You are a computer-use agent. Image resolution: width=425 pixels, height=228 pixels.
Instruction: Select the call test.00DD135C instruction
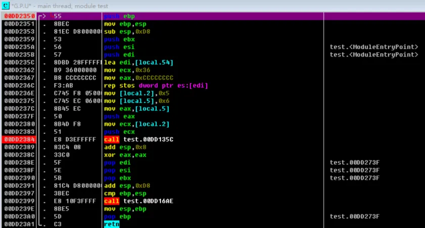[x=138, y=139]
